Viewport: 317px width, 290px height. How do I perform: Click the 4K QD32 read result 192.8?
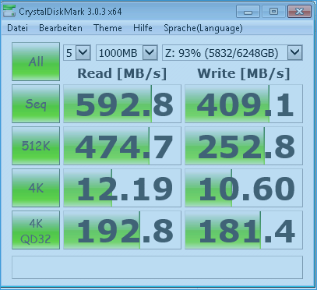click(x=122, y=230)
